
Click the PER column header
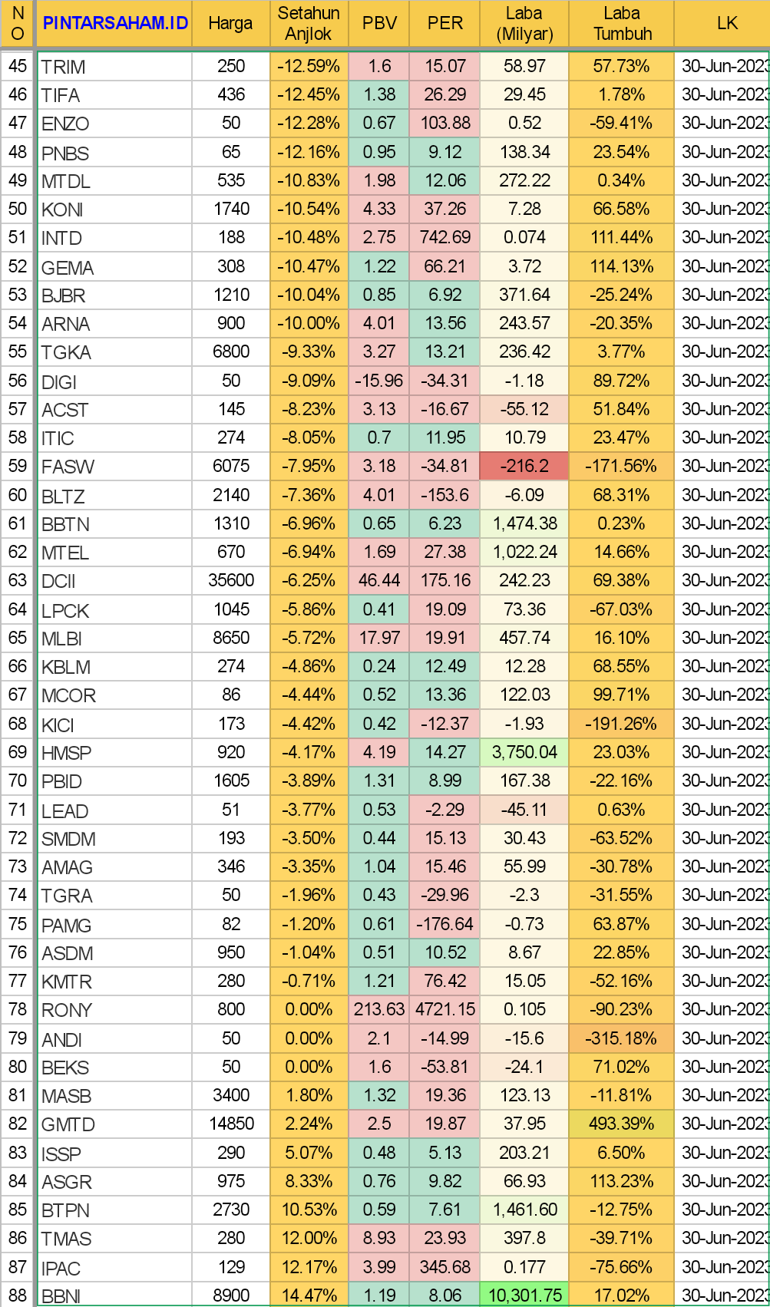445,23
